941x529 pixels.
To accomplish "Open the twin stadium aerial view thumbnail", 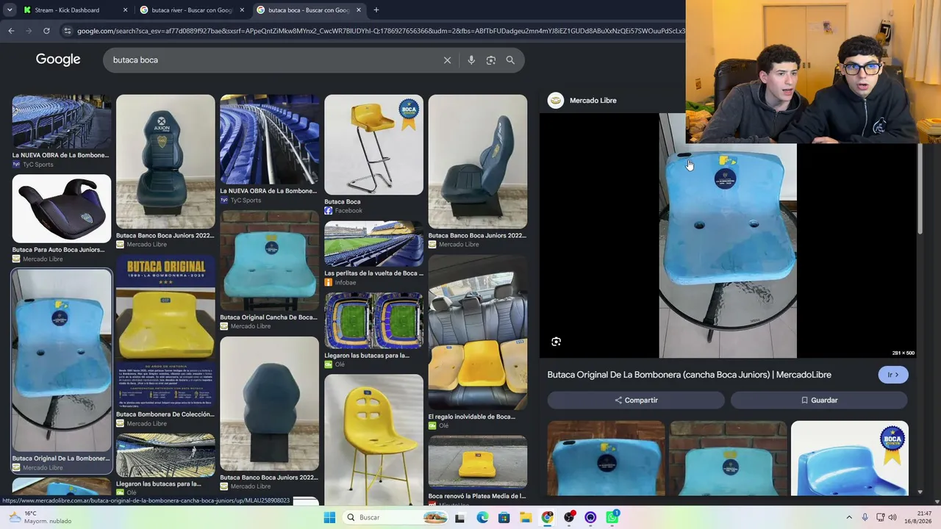I will tap(373, 320).
